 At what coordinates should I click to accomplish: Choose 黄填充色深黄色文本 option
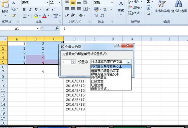[x=111, y=70]
